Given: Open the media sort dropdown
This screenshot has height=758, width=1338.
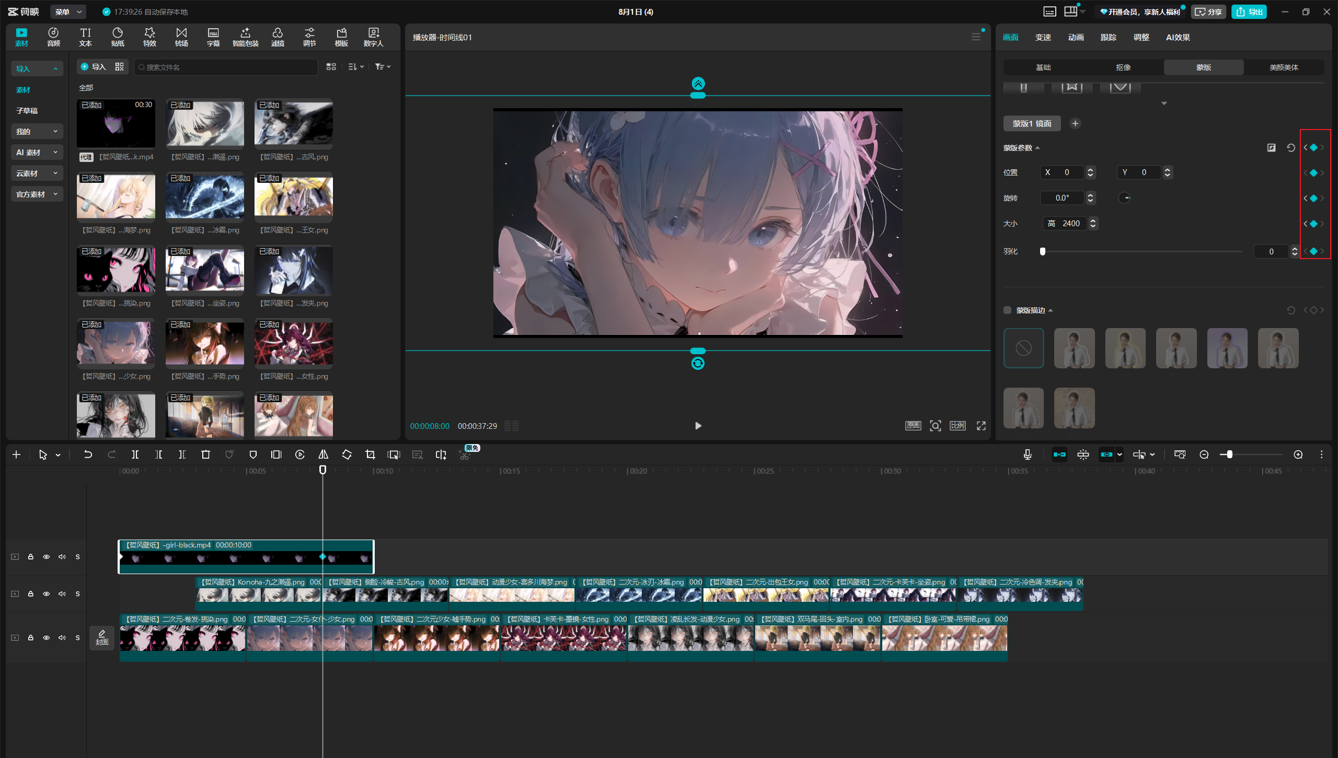Looking at the screenshot, I should coord(356,67).
